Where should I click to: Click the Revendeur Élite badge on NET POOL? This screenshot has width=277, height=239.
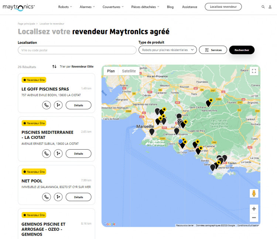coord(34,172)
